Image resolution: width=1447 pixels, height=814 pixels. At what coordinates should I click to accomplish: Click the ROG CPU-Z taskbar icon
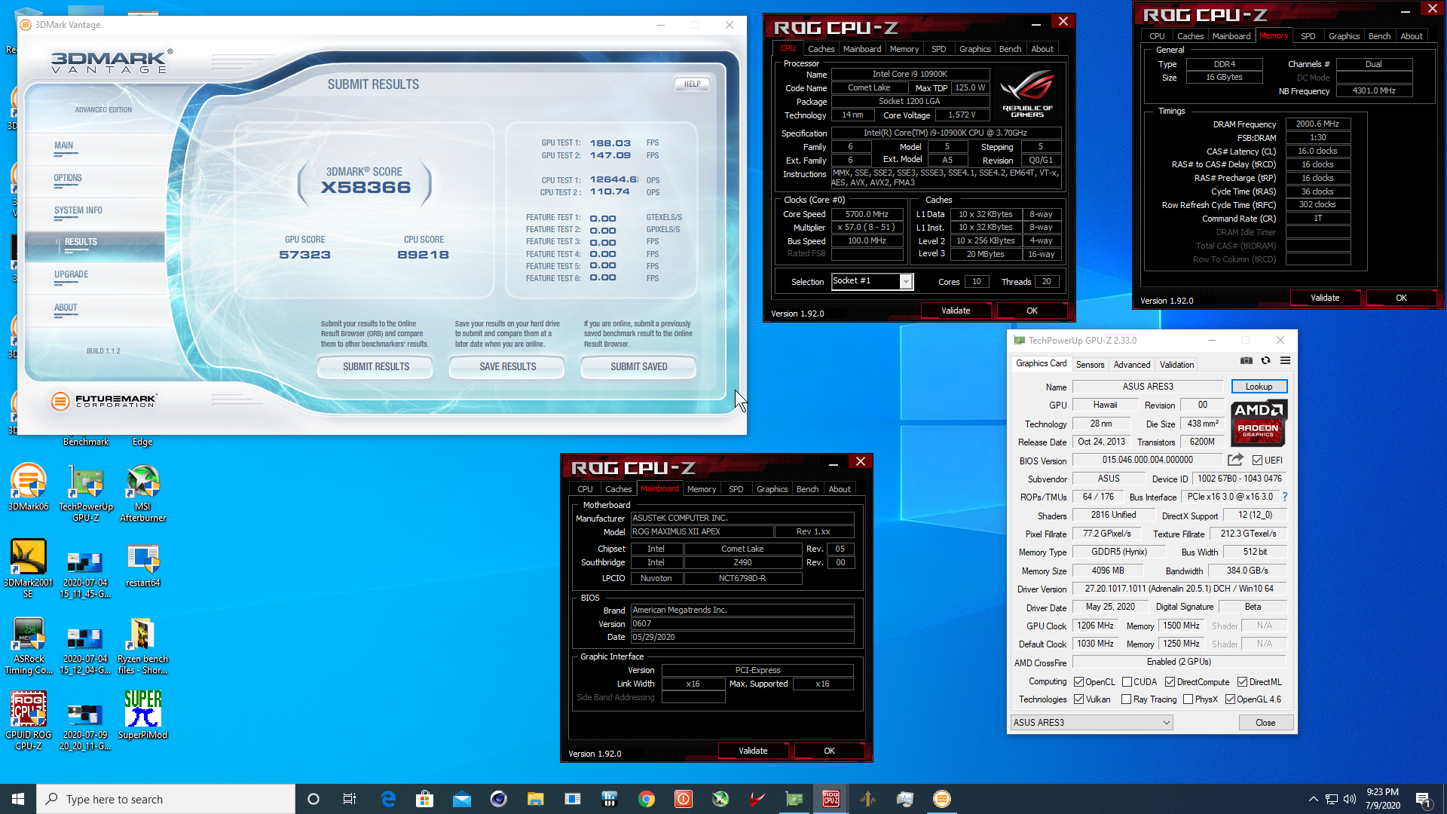tap(831, 799)
